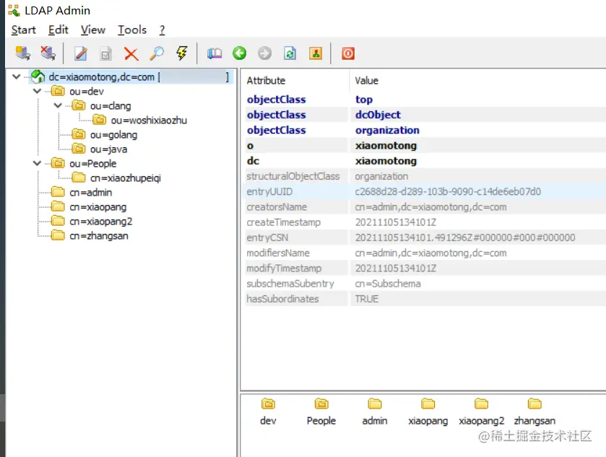Select the dc attribute row
Image resolution: width=606 pixels, height=457 pixels.
click(425, 161)
